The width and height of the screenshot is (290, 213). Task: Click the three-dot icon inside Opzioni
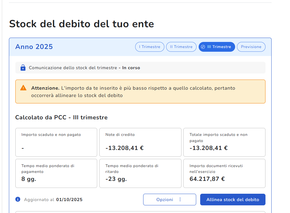pos(180,200)
